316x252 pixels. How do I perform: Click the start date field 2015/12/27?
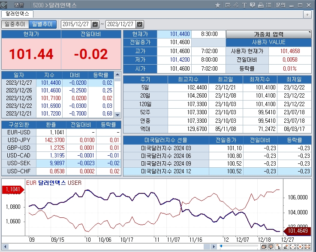click(76, 24)
